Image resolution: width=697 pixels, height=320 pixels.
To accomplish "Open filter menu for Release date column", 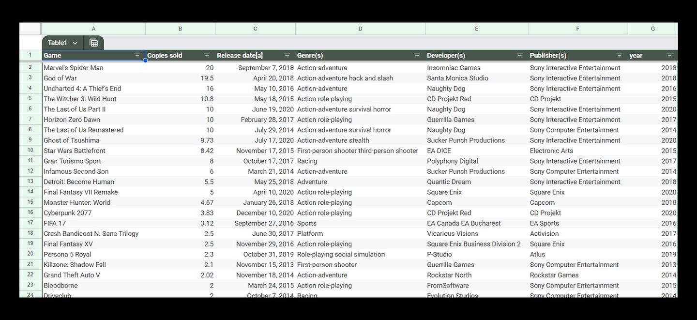I will click(287, 56).
